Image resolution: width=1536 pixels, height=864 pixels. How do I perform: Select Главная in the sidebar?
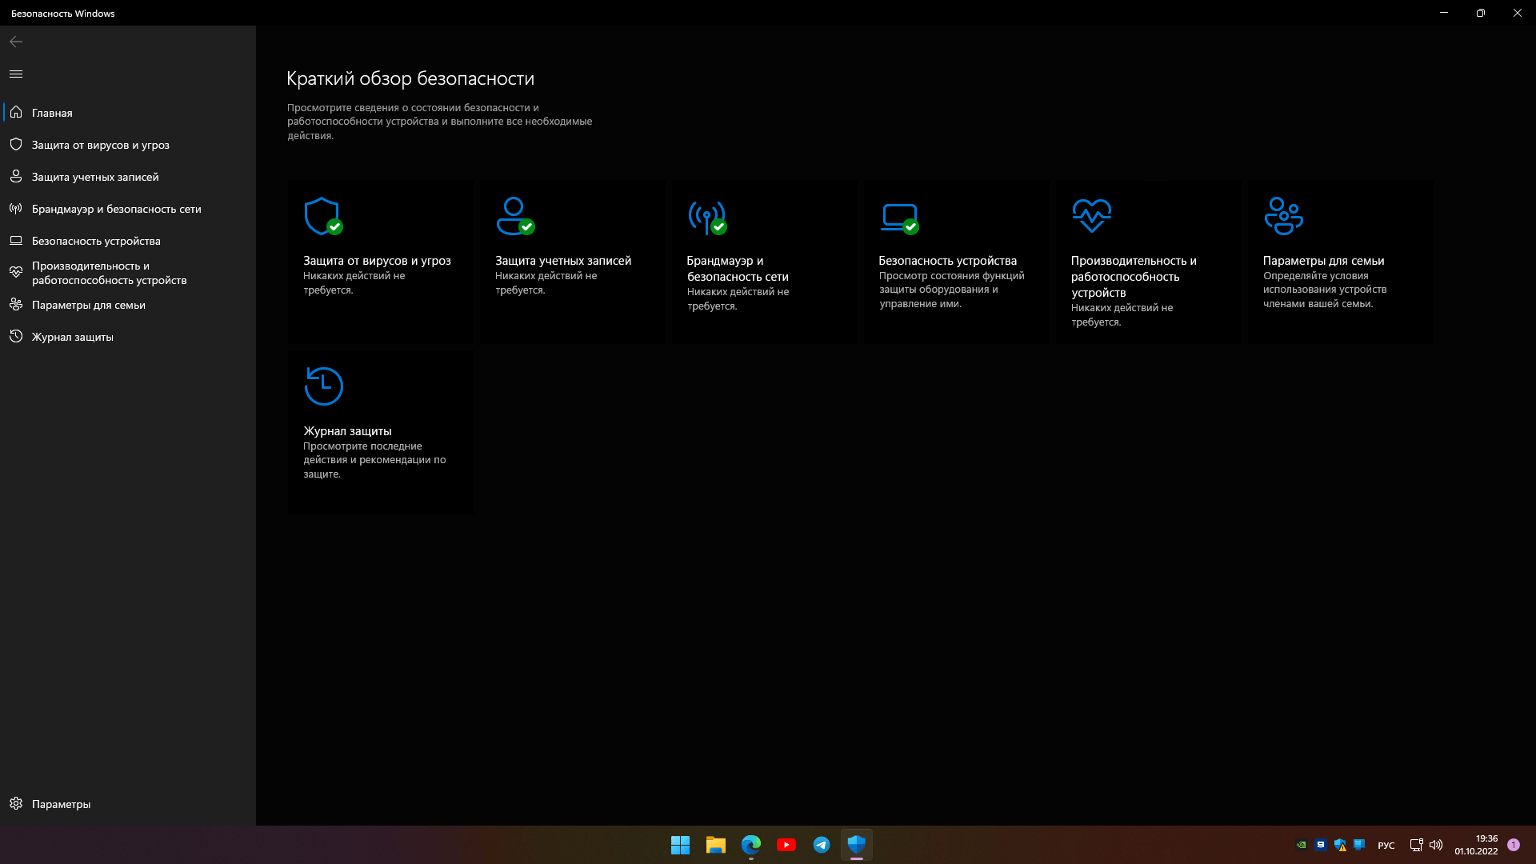click(x=52, y=113)
